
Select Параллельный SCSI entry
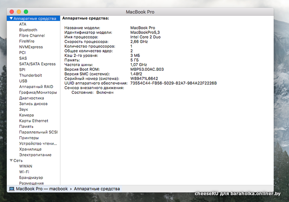point(38,132)
